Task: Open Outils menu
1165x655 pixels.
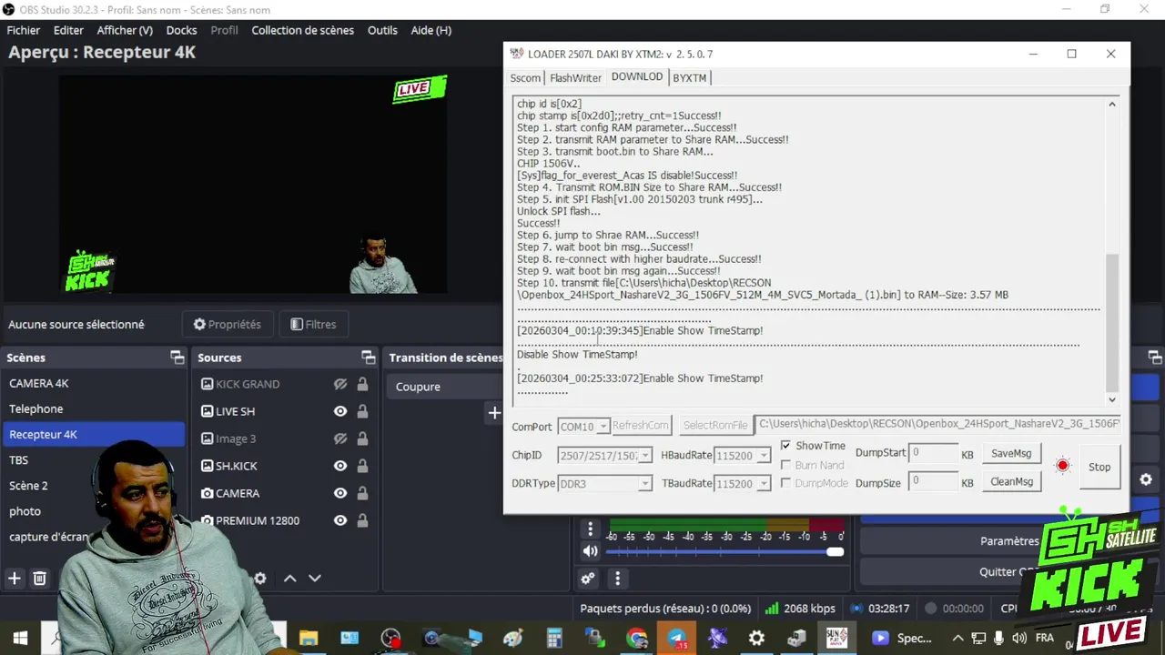Action: 382,30
